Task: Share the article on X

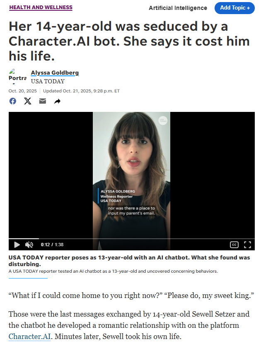Action: (x=28, y=101)
